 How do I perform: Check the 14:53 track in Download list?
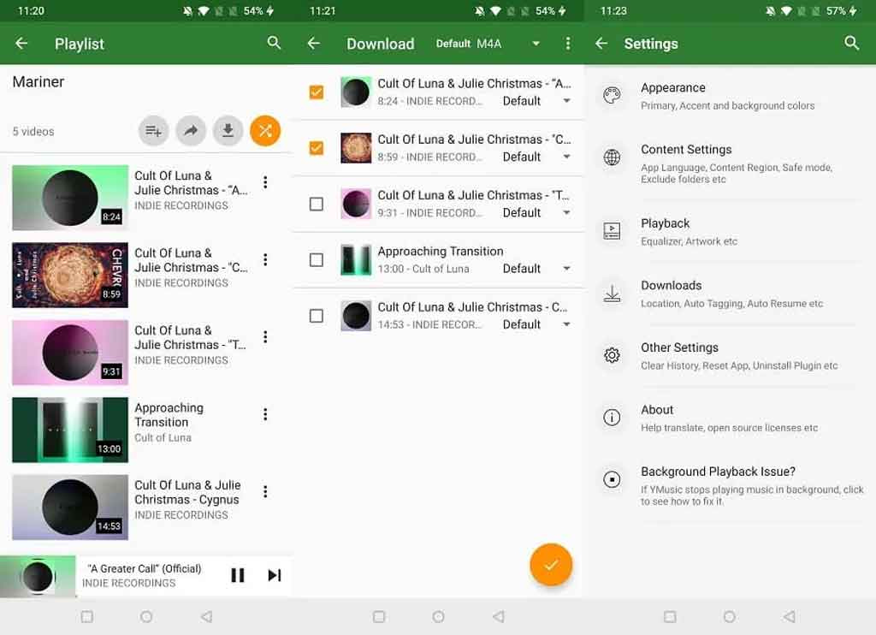(x=317, y=316)
